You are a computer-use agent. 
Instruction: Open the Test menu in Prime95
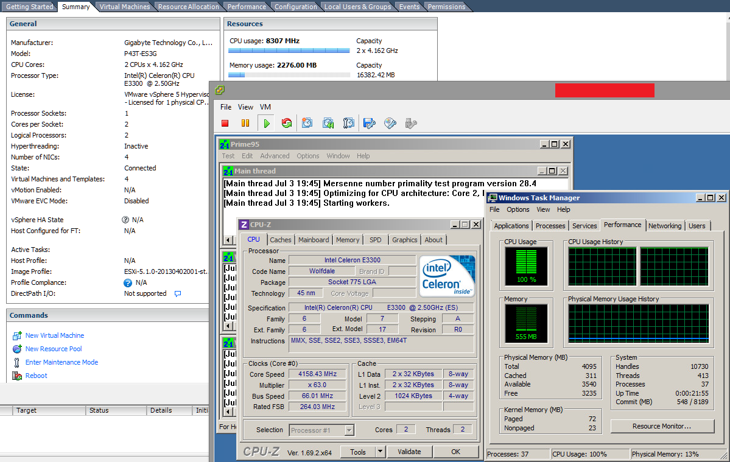tap(228, 156)
